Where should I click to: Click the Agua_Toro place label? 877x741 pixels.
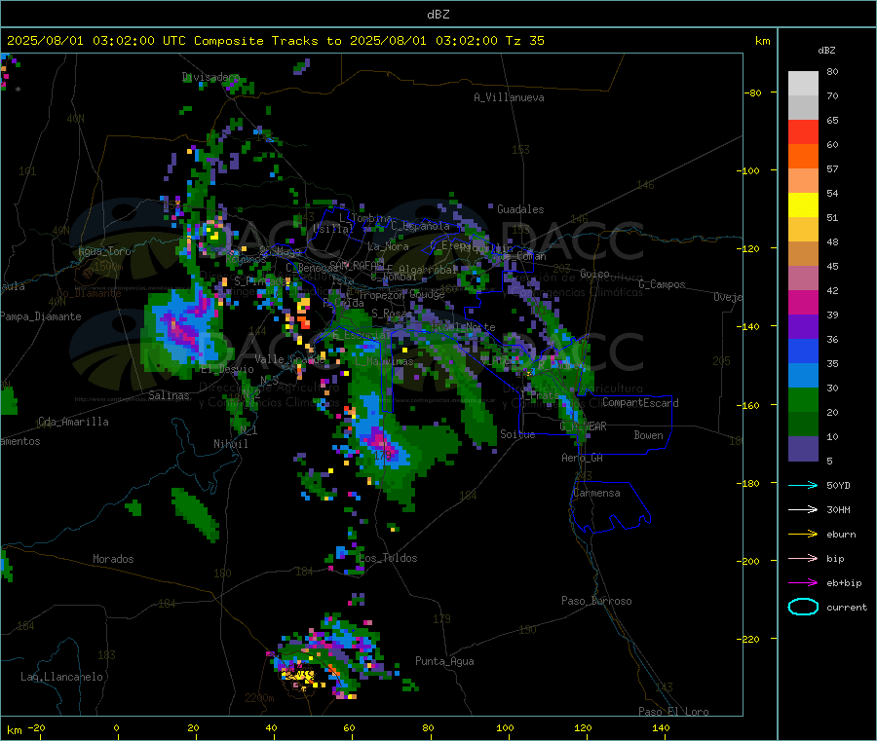104,251
